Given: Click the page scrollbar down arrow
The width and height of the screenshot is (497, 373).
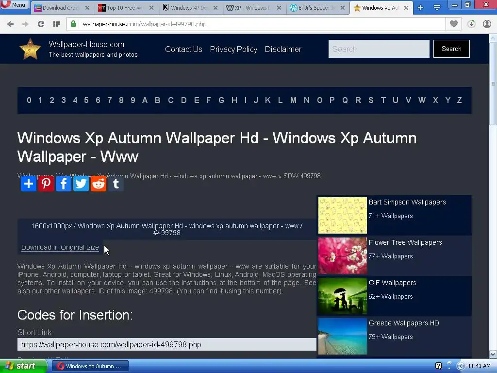Looking at the screenshot, I should coord(493,354).
